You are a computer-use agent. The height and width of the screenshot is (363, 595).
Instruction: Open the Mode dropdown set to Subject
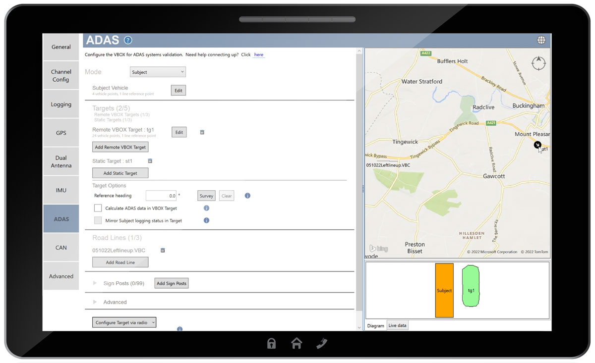pos(158,72)
